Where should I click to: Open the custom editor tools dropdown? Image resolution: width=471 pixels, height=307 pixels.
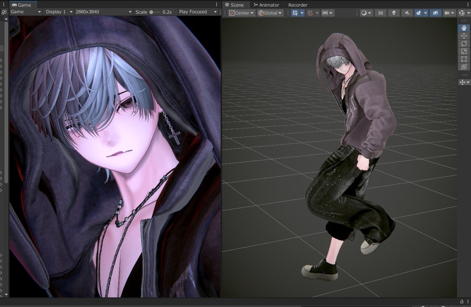pos(464,82)
